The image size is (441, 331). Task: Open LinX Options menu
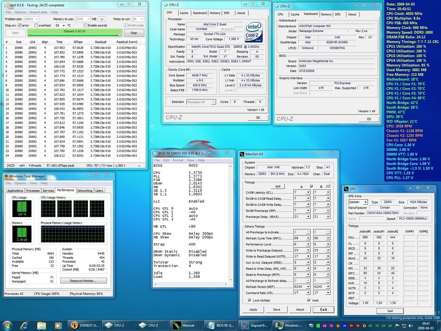pos(20,12)
